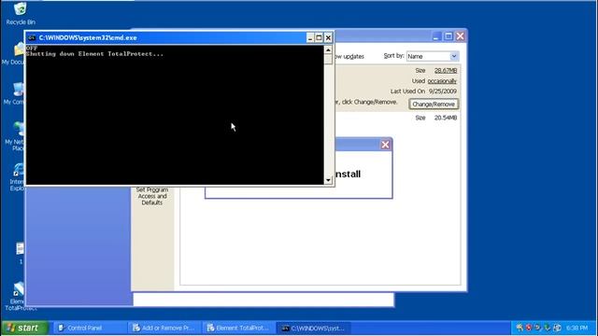Click the 20.54MB size value
This screenshot has height=336, width=598.
point(446,118)
